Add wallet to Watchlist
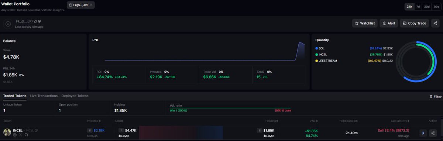443x141 pixels. [365, 23]
